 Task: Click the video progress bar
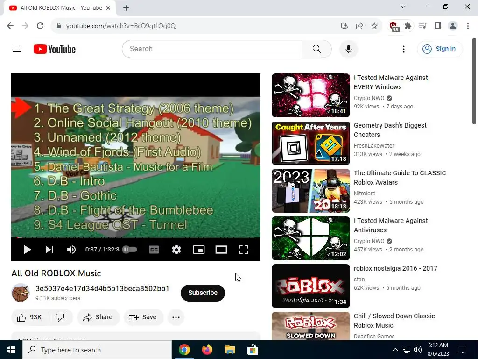[136, 237]
